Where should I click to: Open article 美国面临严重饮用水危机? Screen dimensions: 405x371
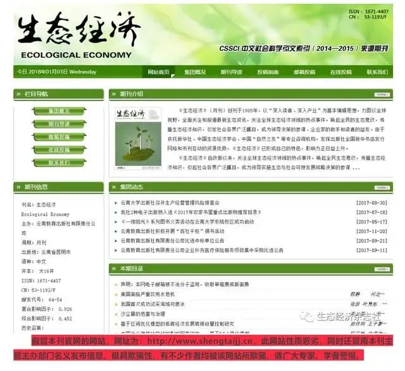149,294
